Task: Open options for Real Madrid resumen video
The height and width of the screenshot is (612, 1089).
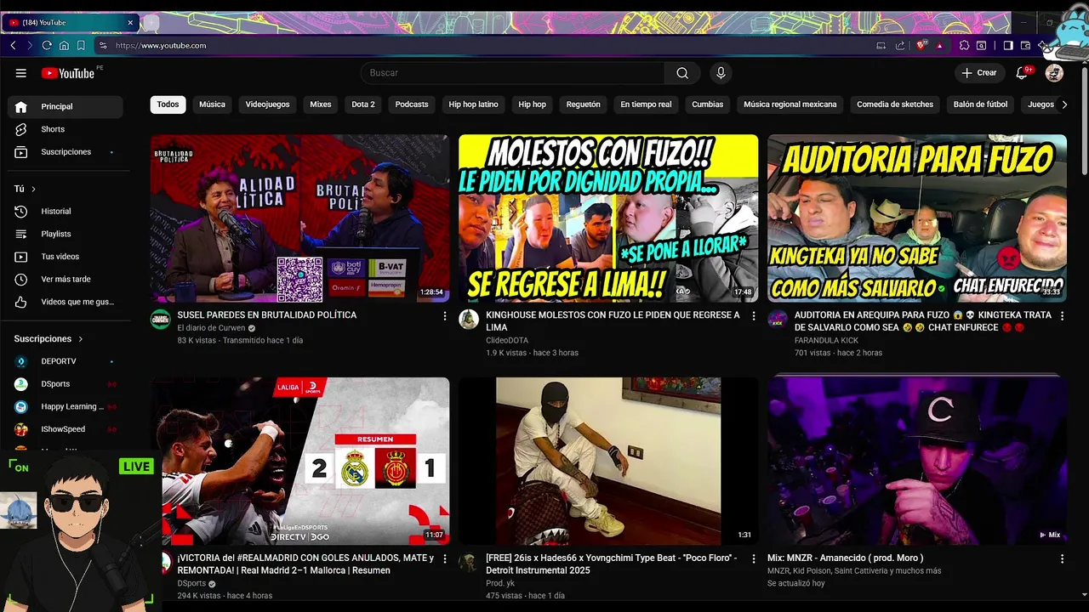Action: (444, 559)
